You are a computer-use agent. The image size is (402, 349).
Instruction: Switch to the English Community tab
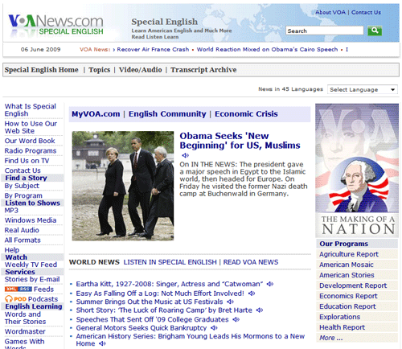tap(167, 114)
